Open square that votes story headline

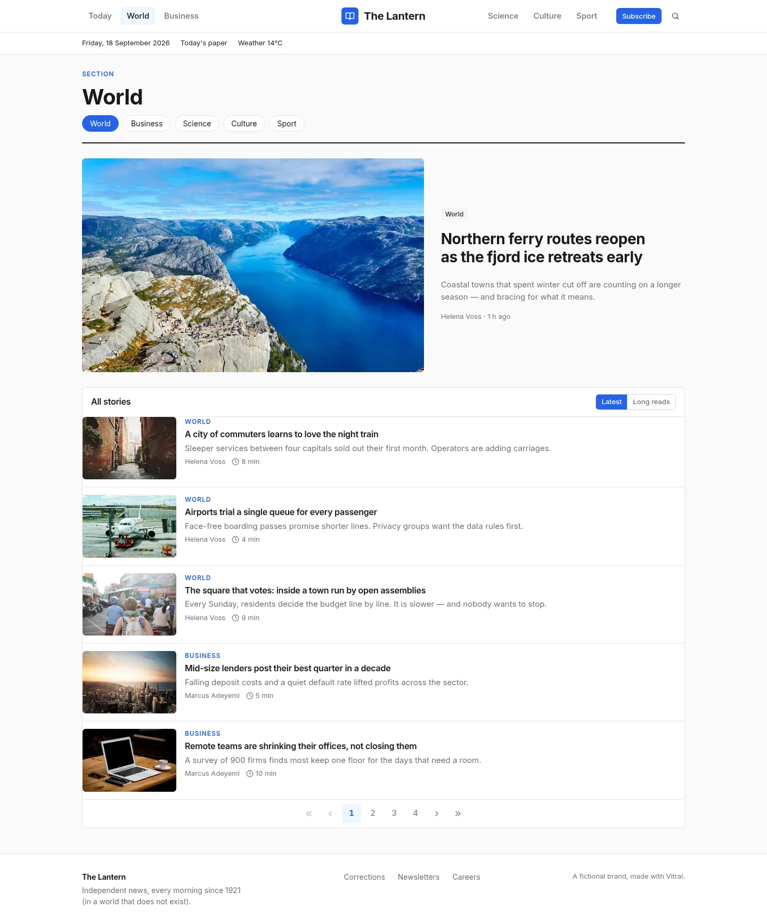(305, 591)
